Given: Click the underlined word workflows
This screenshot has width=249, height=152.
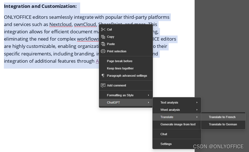Looking at the screenshot, I should tap(88, 39).
